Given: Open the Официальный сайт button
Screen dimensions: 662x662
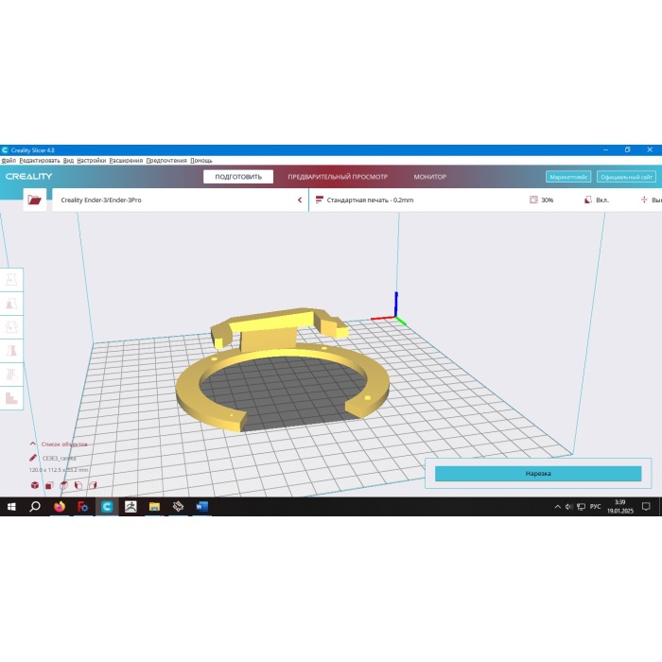Looking at the screenshot, I should pos(626,177).
